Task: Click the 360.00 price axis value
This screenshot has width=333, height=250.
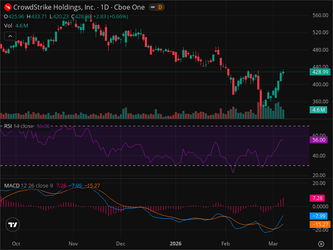Action: pyautogui.click(x=320, y=102)
